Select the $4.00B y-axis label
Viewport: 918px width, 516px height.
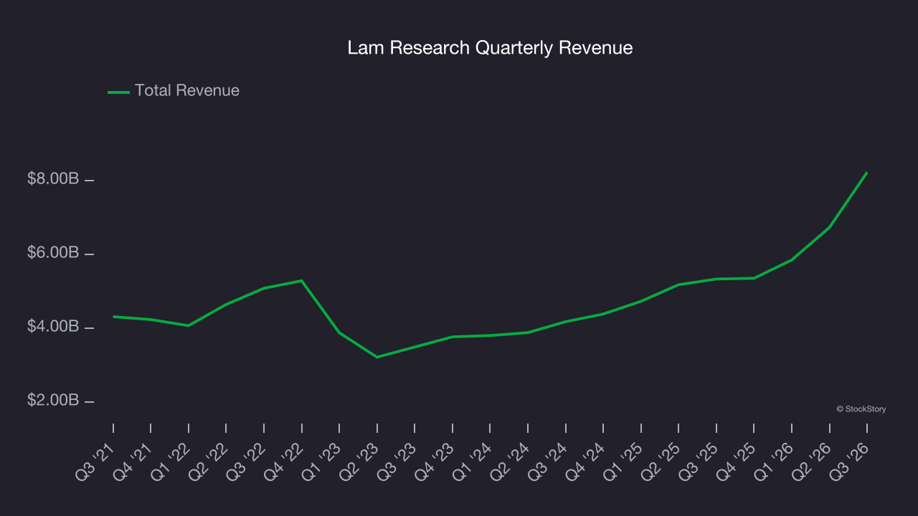(53, 328)
